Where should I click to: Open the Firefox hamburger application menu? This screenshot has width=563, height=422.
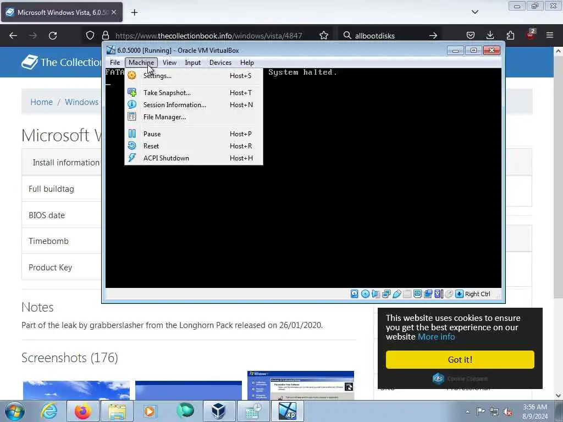tap(550, 35)
